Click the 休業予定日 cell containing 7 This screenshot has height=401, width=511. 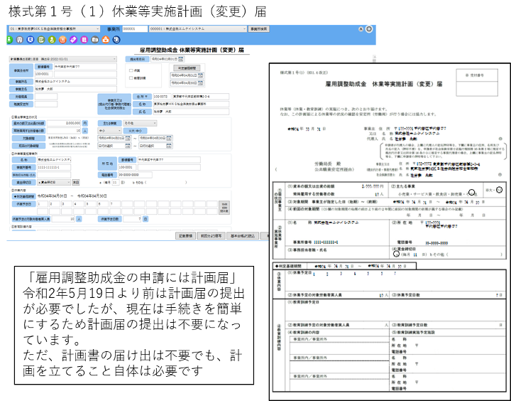click(115, 204)
